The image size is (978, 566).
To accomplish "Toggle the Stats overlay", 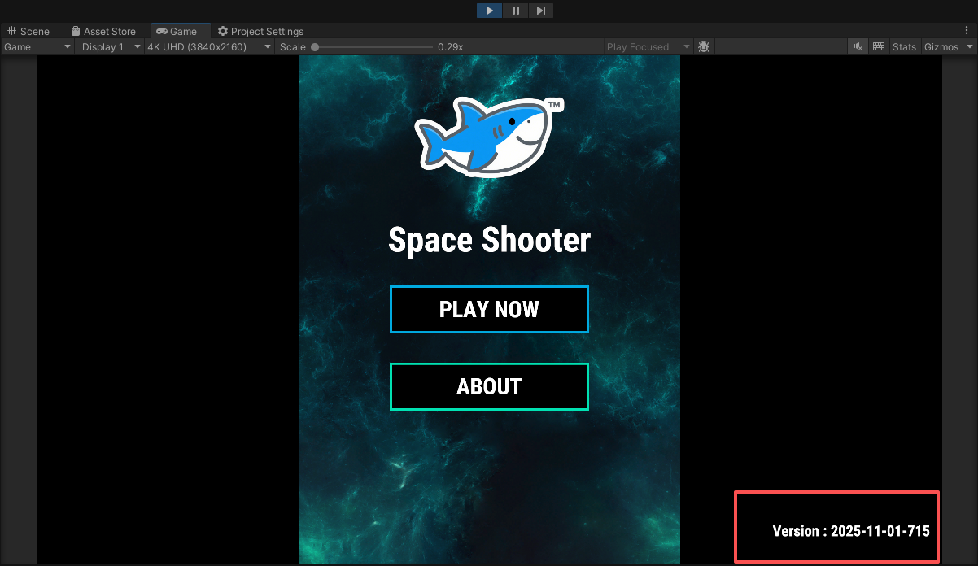I will pyautogui.click(x=904, y=47).
